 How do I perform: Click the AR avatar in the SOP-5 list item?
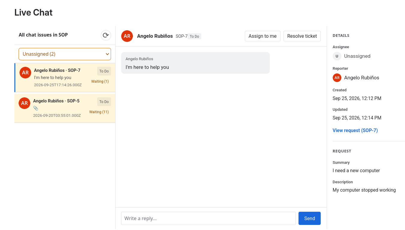[x=24, y=103]
